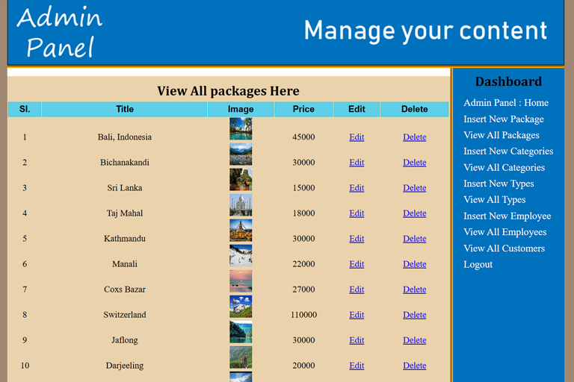Select the Taj Mahal title cell
Image resolution: width=574 pixels, height=382 pixels.
point(125,213)
